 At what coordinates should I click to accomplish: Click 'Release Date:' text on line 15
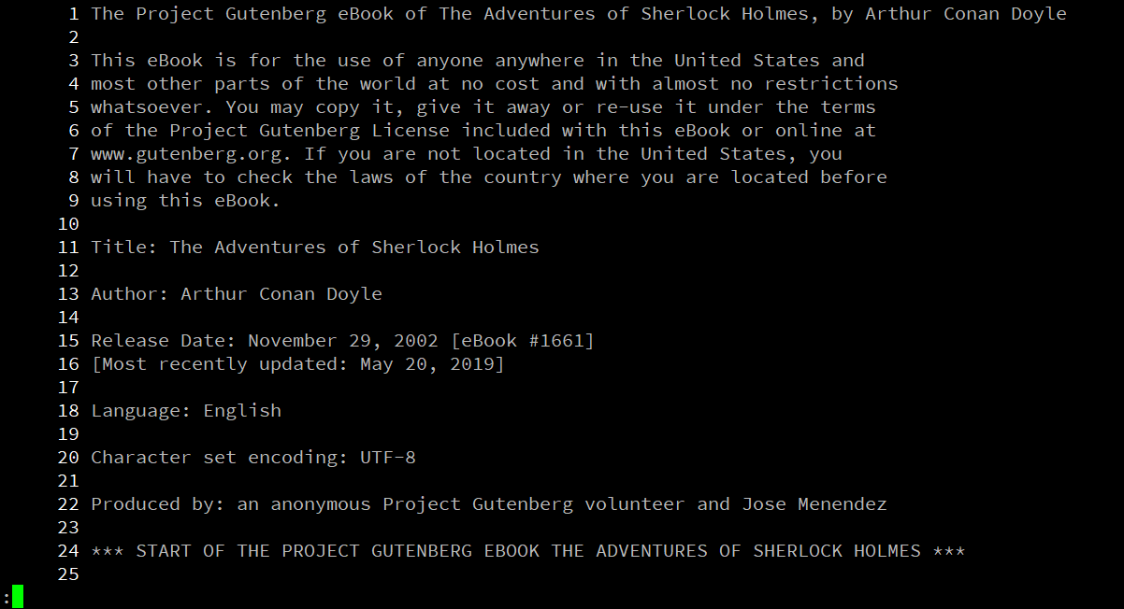pyautogui.click(x=163, y=341)
